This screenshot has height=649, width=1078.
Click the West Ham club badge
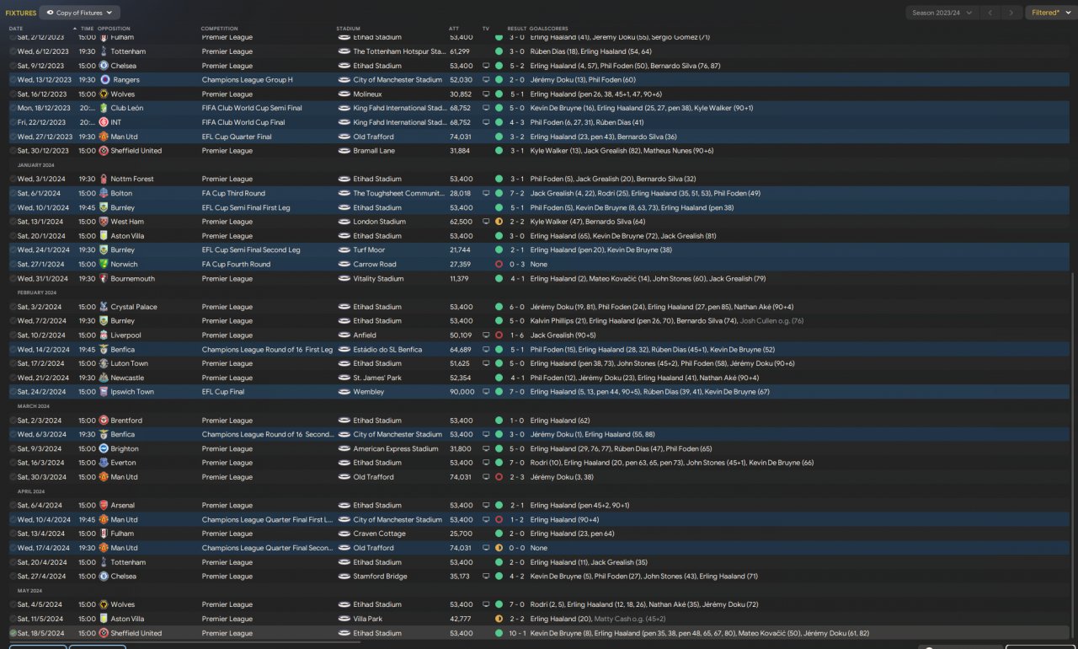point(104,222)
